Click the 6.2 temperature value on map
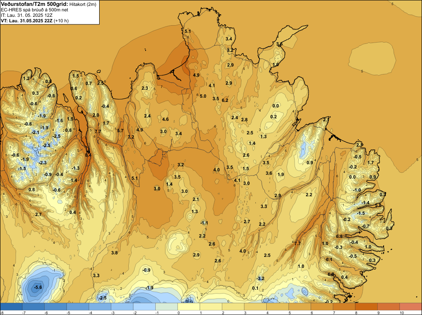The image size is (422, 315). click(225, 100)
